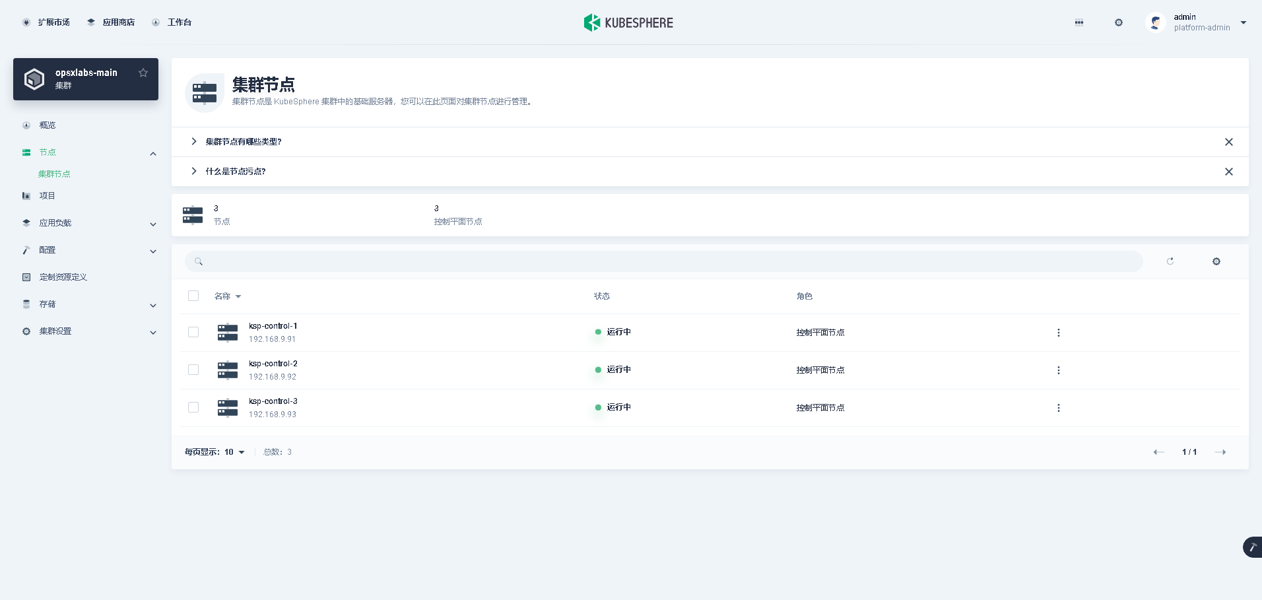This screenshot has height=600, width=1262.
Task: Select the ksp-control-2 checkbox
Action: click(x=193, y=370)
